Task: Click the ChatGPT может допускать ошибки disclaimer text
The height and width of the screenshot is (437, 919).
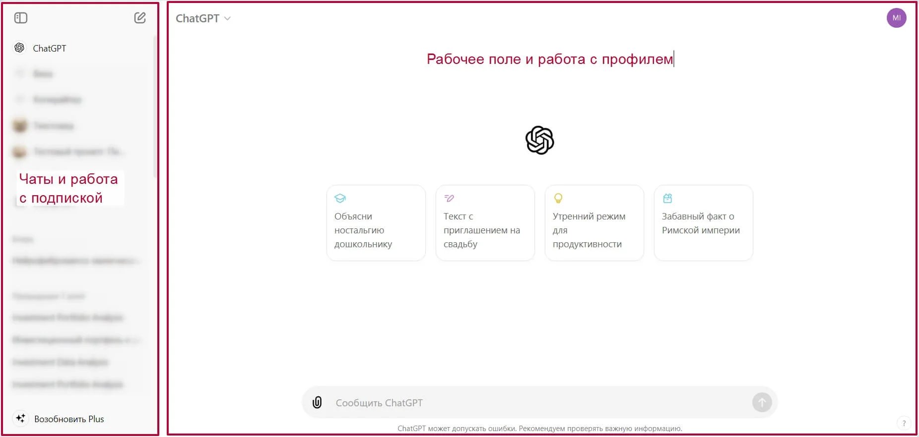Action: pos(540,429)
